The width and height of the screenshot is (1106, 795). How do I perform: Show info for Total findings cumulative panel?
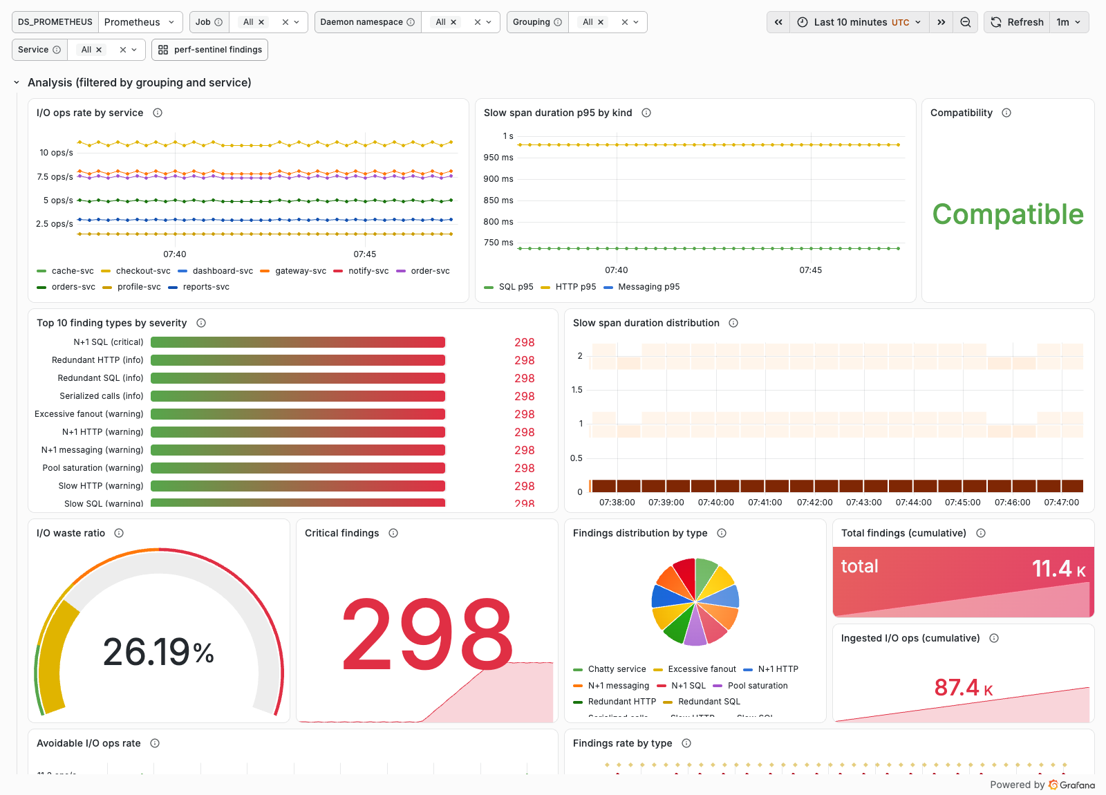[x=981, y=533]
